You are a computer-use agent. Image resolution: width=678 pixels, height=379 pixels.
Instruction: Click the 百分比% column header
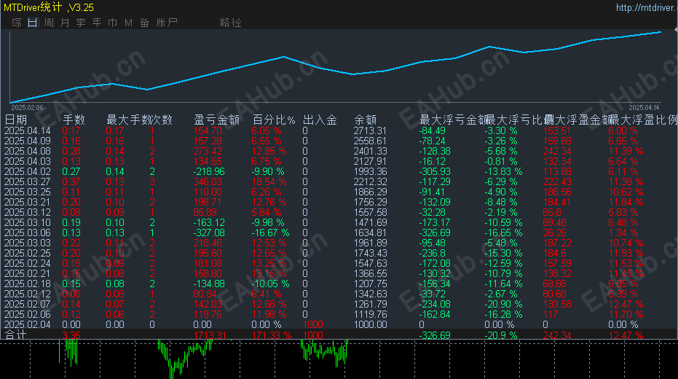[x=274, y=120]
